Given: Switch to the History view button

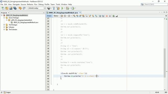Looking at the screenshot, I should [56, 16].
